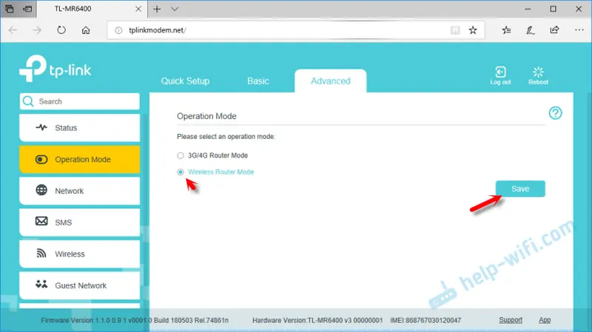Open the SMS sidebar section

tap(80, 223)
